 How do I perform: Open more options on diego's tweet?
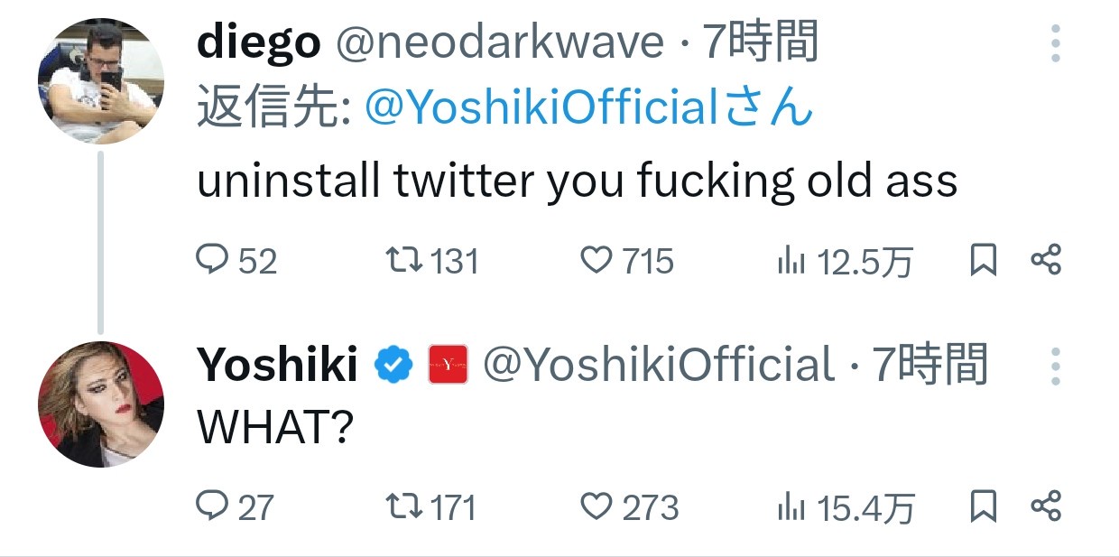pyautogui.click(x=1056, y=42)
